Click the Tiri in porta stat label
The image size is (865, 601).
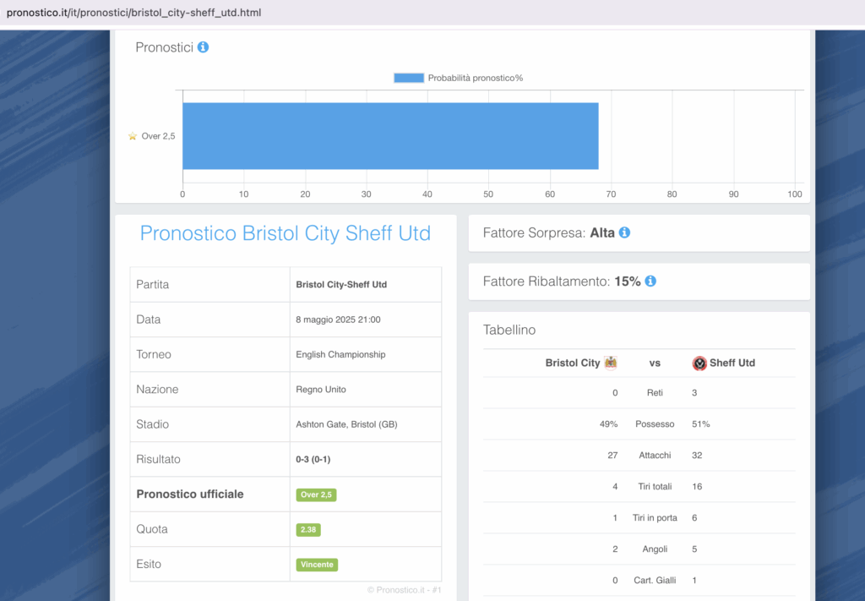click(x=655, y=517)
